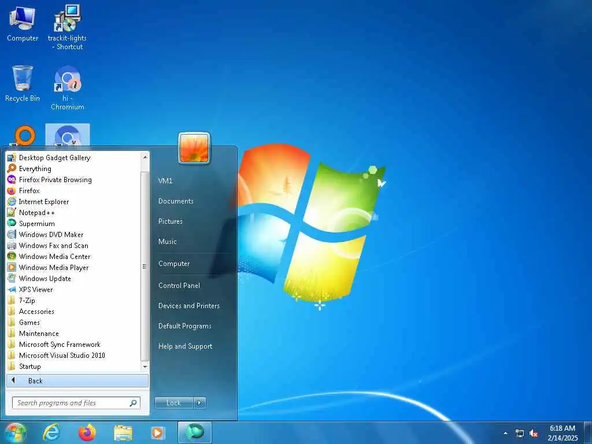The width and height of the screenshot is (592, 444).
Task: Open Control Panel from the Start menu
Action: coord(179,286)
